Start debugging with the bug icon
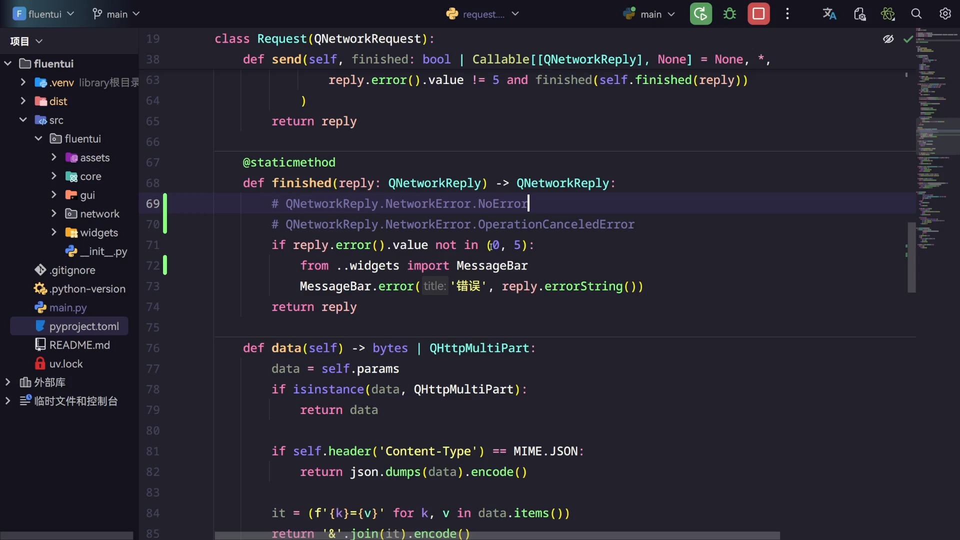The image size is (960, 540). pos(729,14)
